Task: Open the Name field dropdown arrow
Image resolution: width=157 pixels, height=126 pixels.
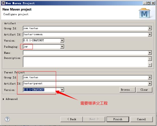Action: tap(150, 53)
